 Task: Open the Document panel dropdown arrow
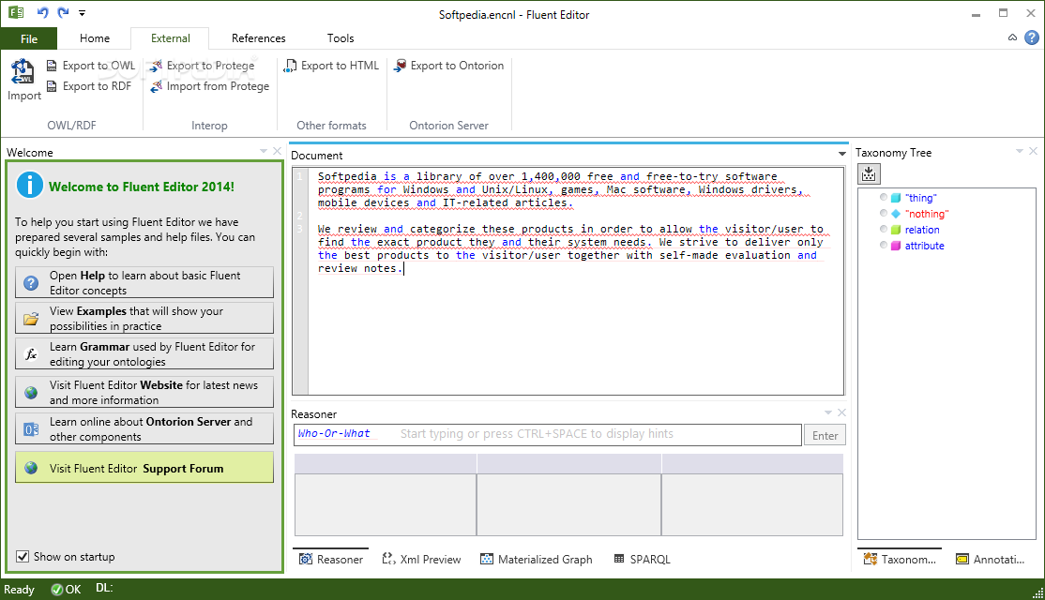(841, 155)
